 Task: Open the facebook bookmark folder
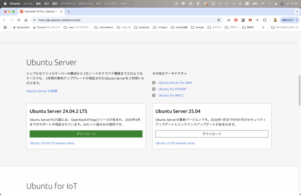click(142, 27)
